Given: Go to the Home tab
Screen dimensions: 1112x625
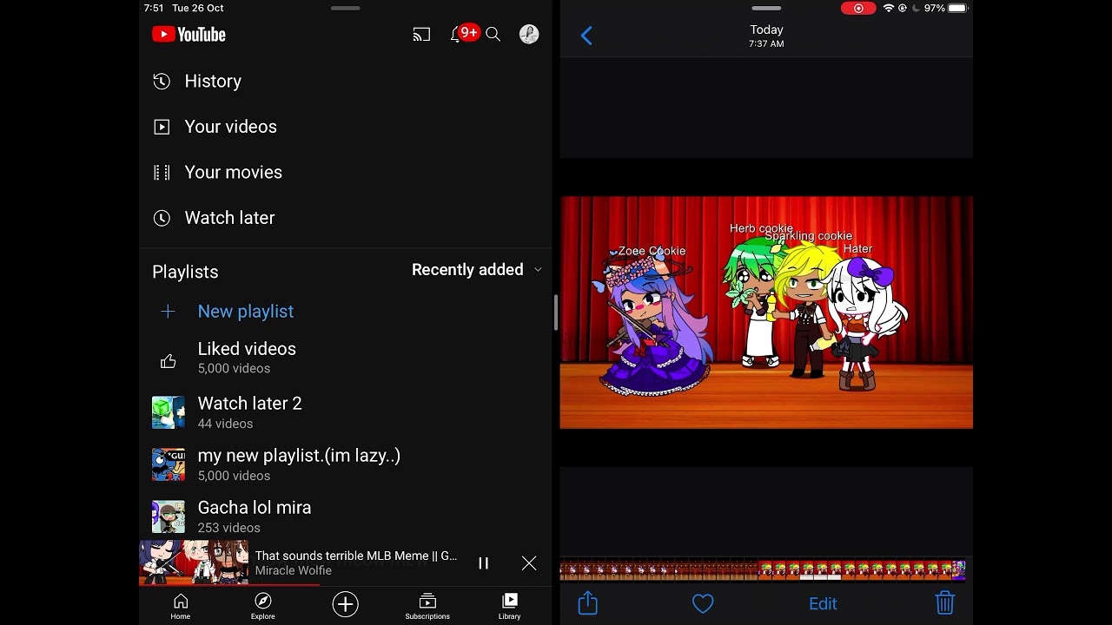Looking at the screenshot, I should 180,606.
